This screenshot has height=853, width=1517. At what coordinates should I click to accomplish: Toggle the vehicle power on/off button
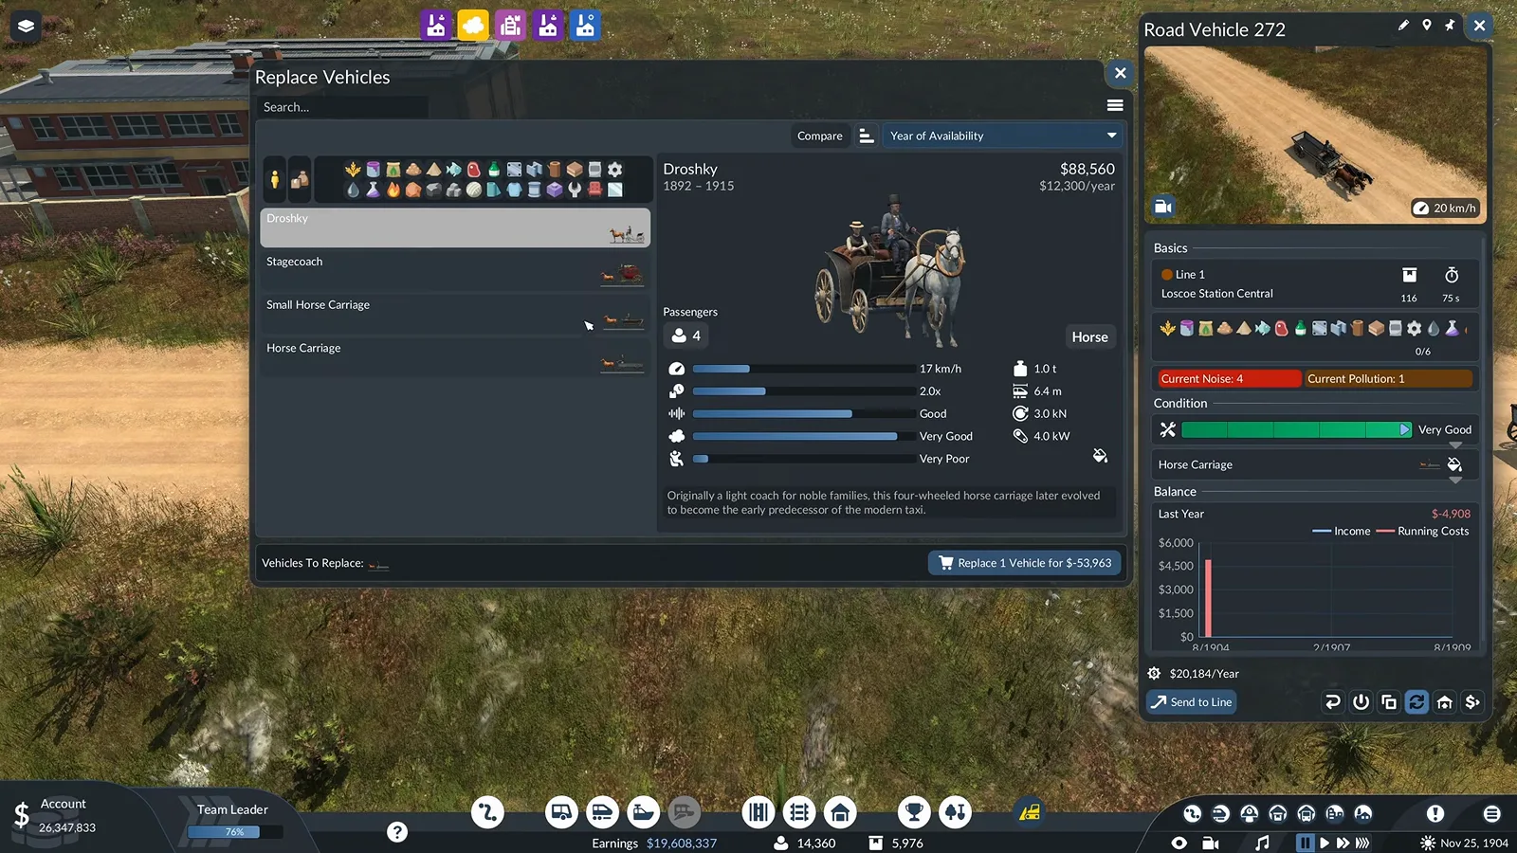pos(1362,702)
